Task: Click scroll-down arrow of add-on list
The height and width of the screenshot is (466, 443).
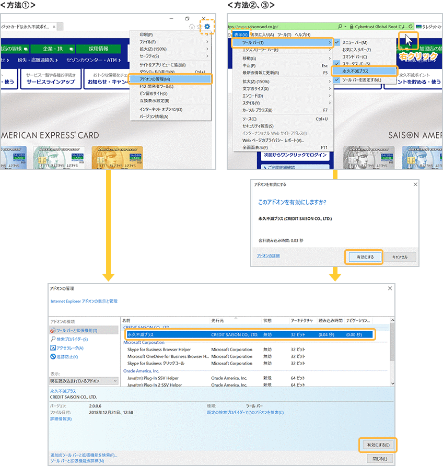Action: [392, 383]
